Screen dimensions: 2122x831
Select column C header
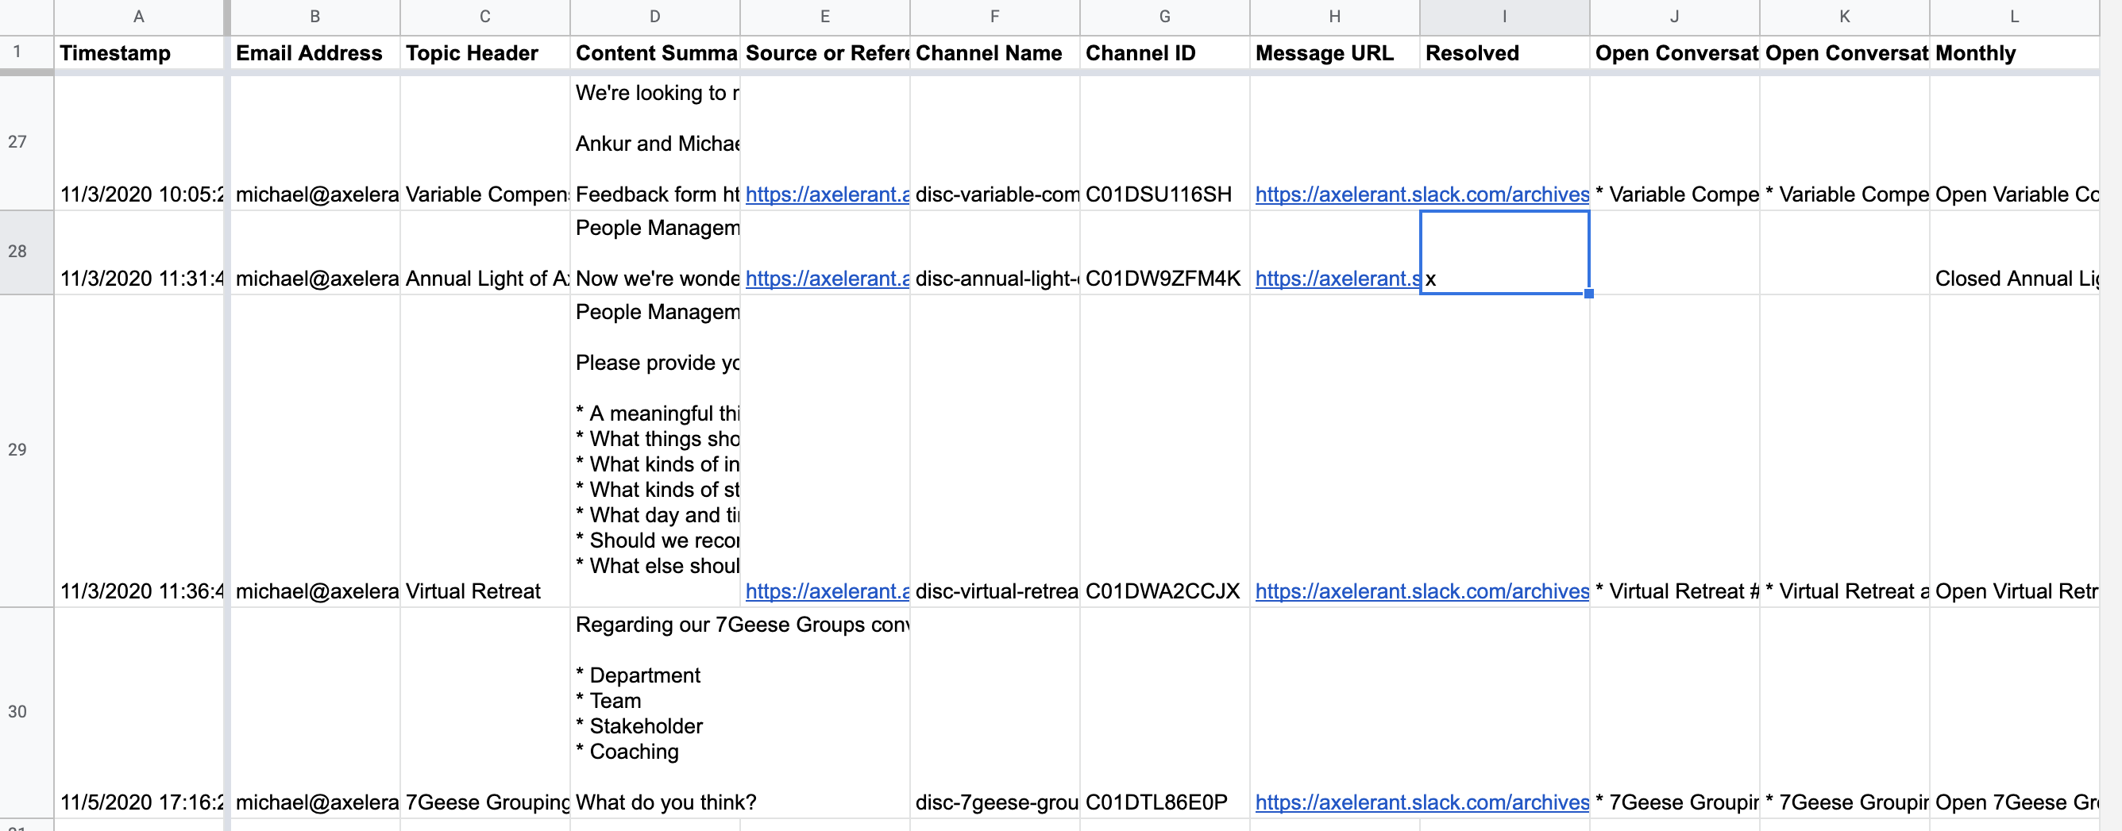point(485,17)
